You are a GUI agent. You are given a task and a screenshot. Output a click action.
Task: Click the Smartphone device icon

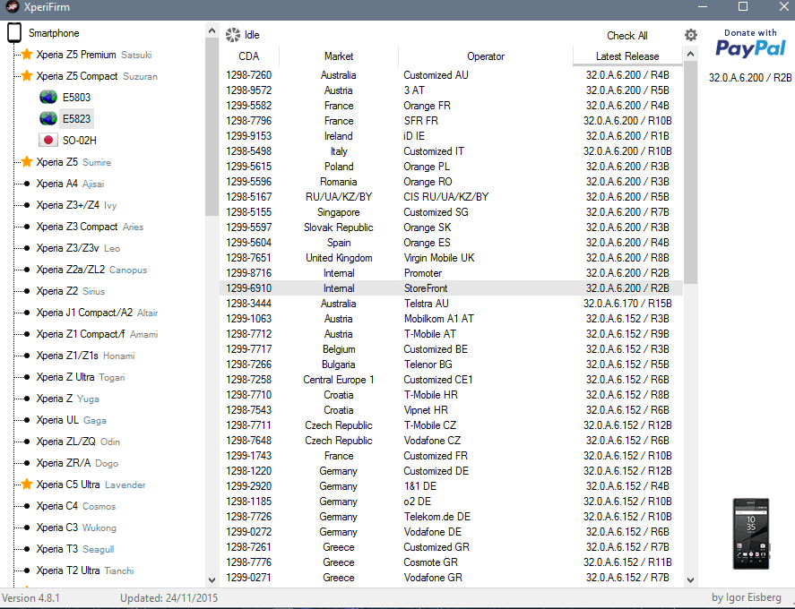point(14,33)
